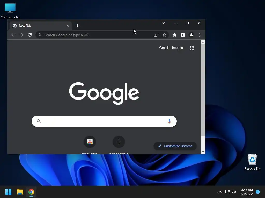Viewport: 265px width, 198px height.
Task: Open File Explorer from taskbar
Action: pos(20,192)
